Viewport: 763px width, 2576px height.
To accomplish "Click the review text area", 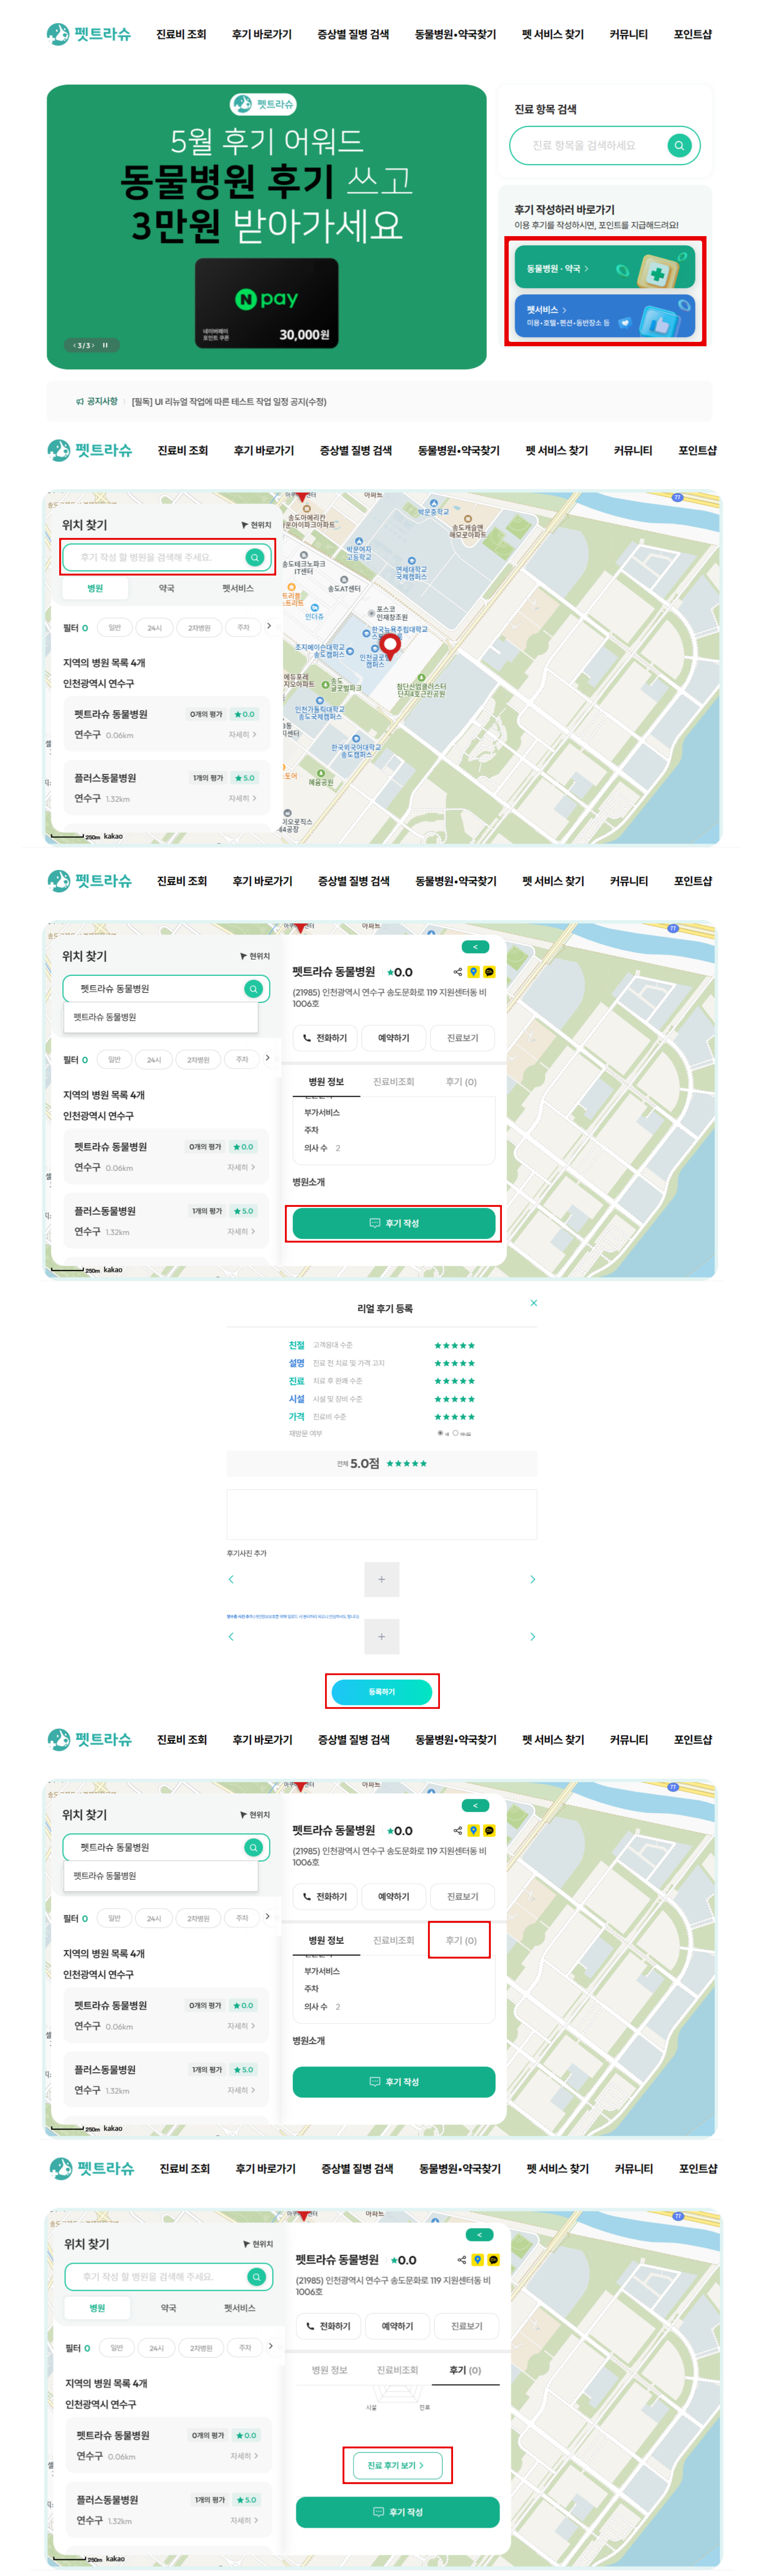I will tap(381, 1514).
